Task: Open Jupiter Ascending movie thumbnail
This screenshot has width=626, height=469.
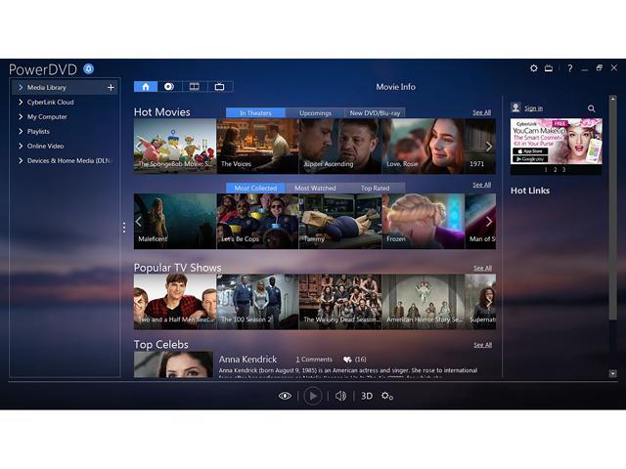Action: [x=340, y=146]
